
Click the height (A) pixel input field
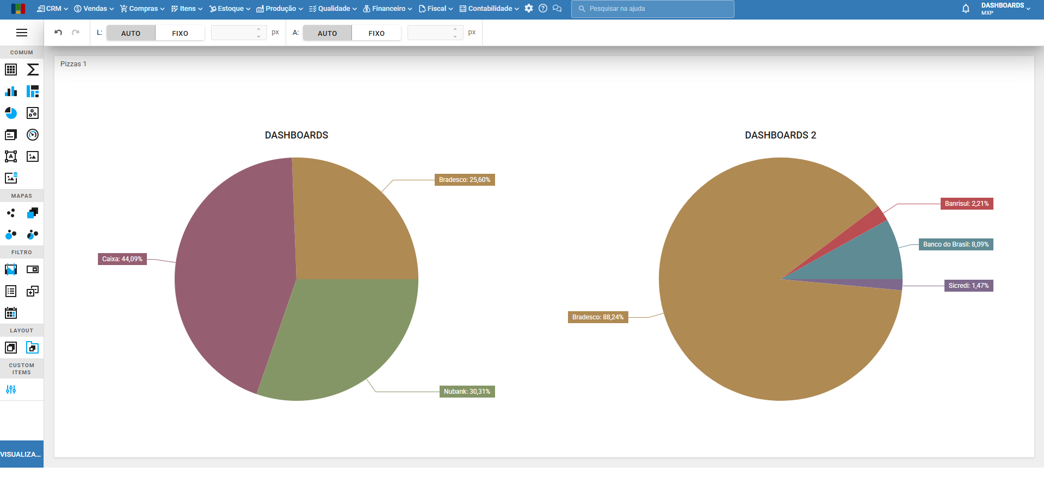[x=435, y=33]
